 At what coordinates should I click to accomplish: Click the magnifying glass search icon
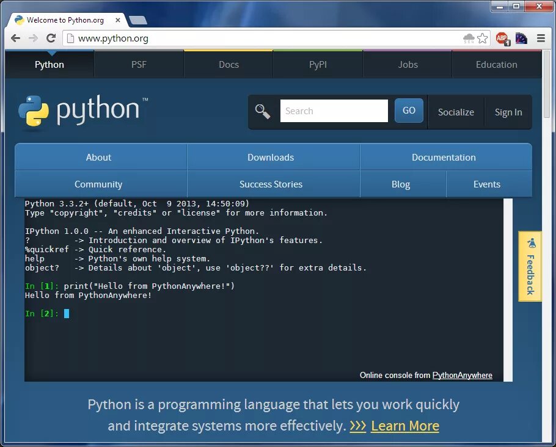click(263, 111)
